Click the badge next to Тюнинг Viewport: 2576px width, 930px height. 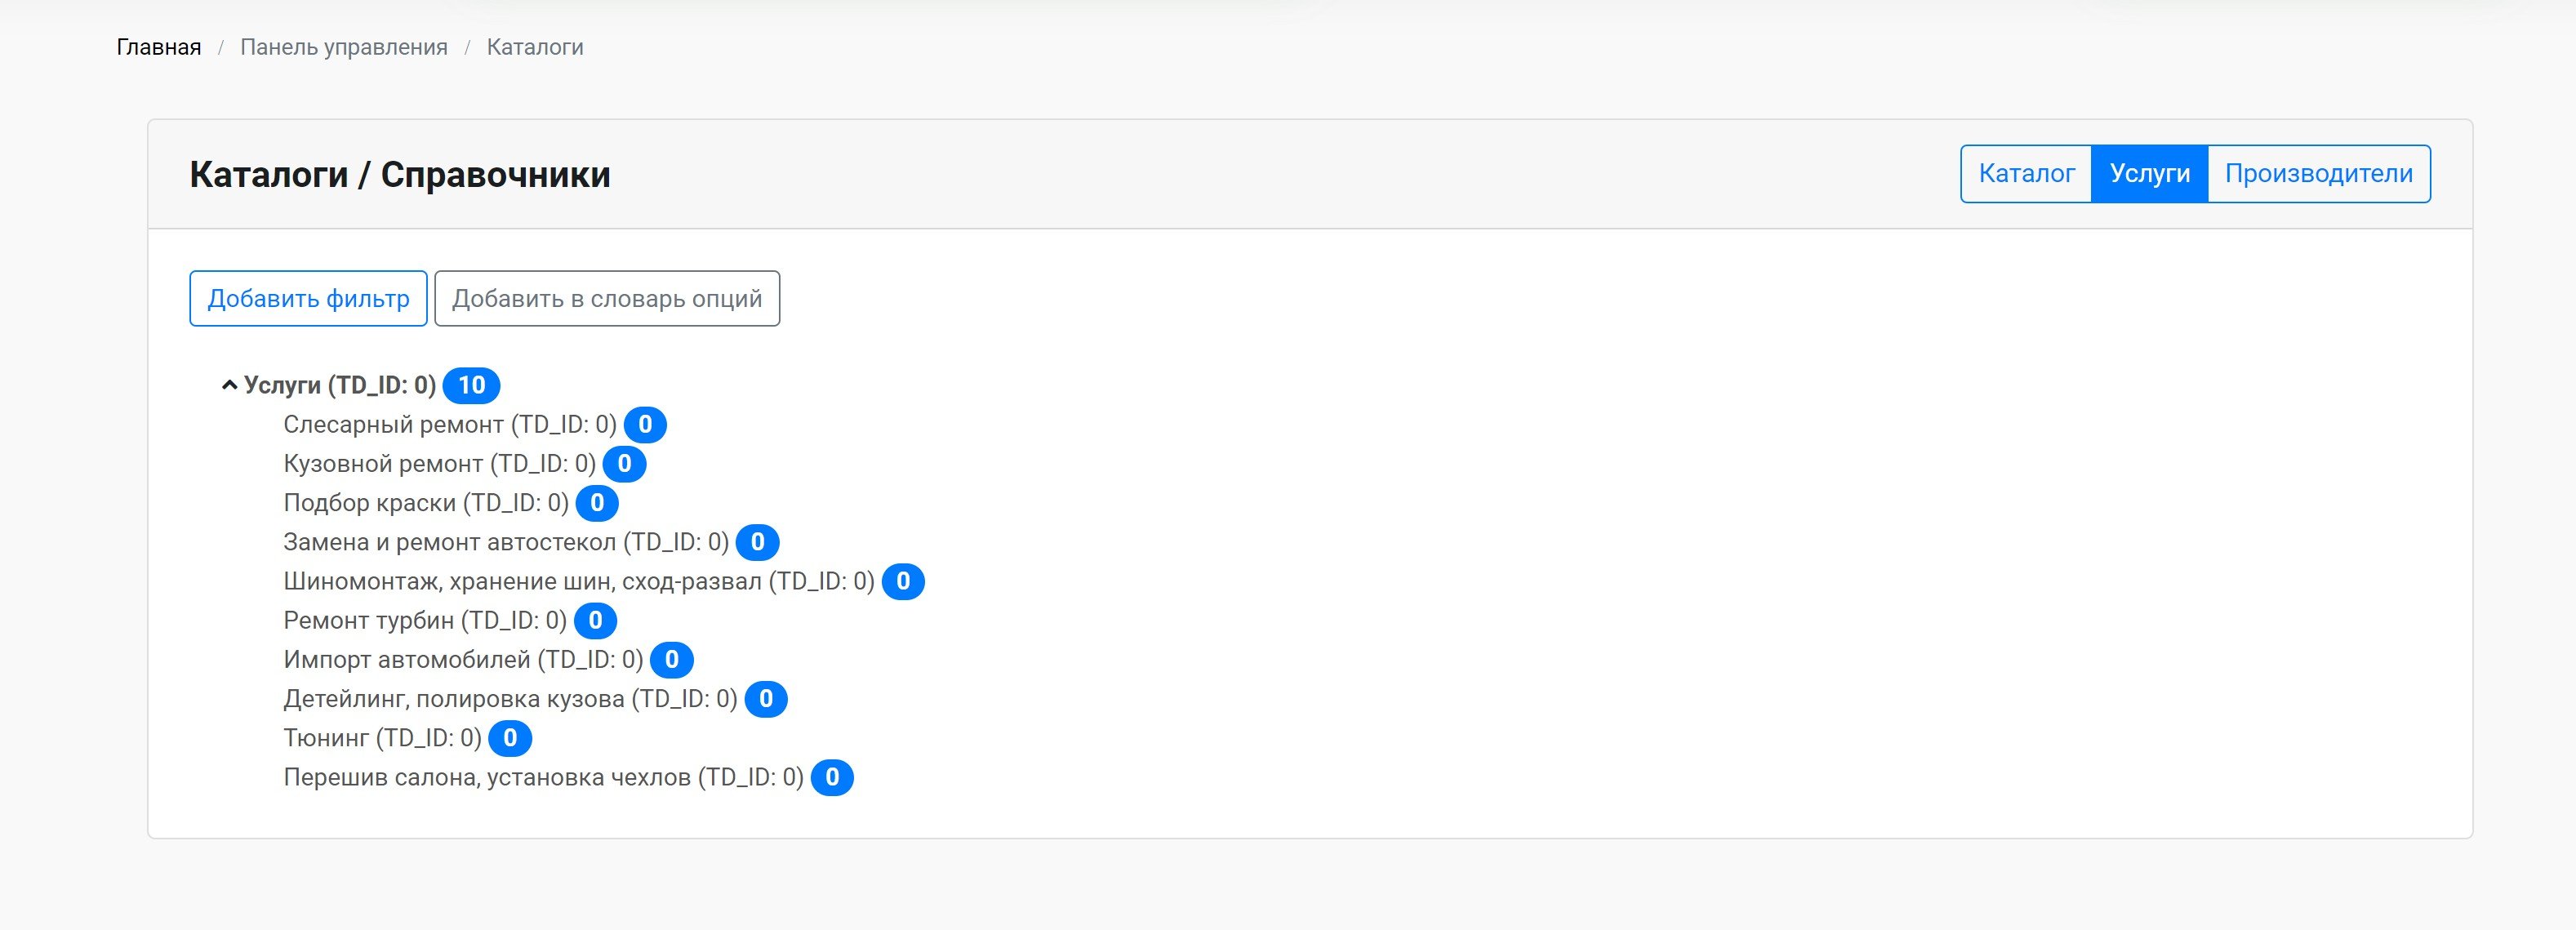coord(510,738)
